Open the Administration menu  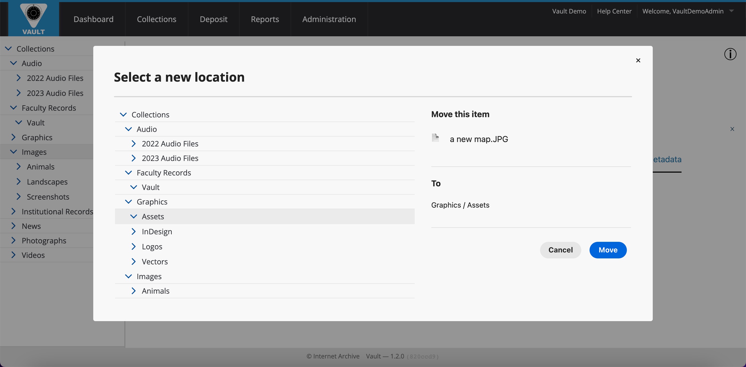(329, 19)
